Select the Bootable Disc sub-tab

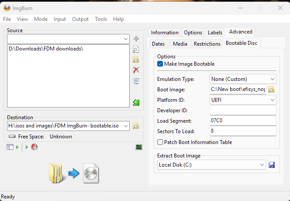242,43
